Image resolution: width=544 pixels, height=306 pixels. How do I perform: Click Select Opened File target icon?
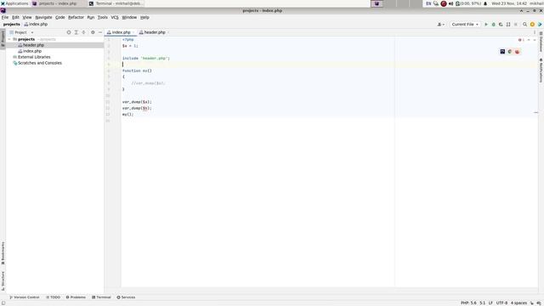coord(69,32)
